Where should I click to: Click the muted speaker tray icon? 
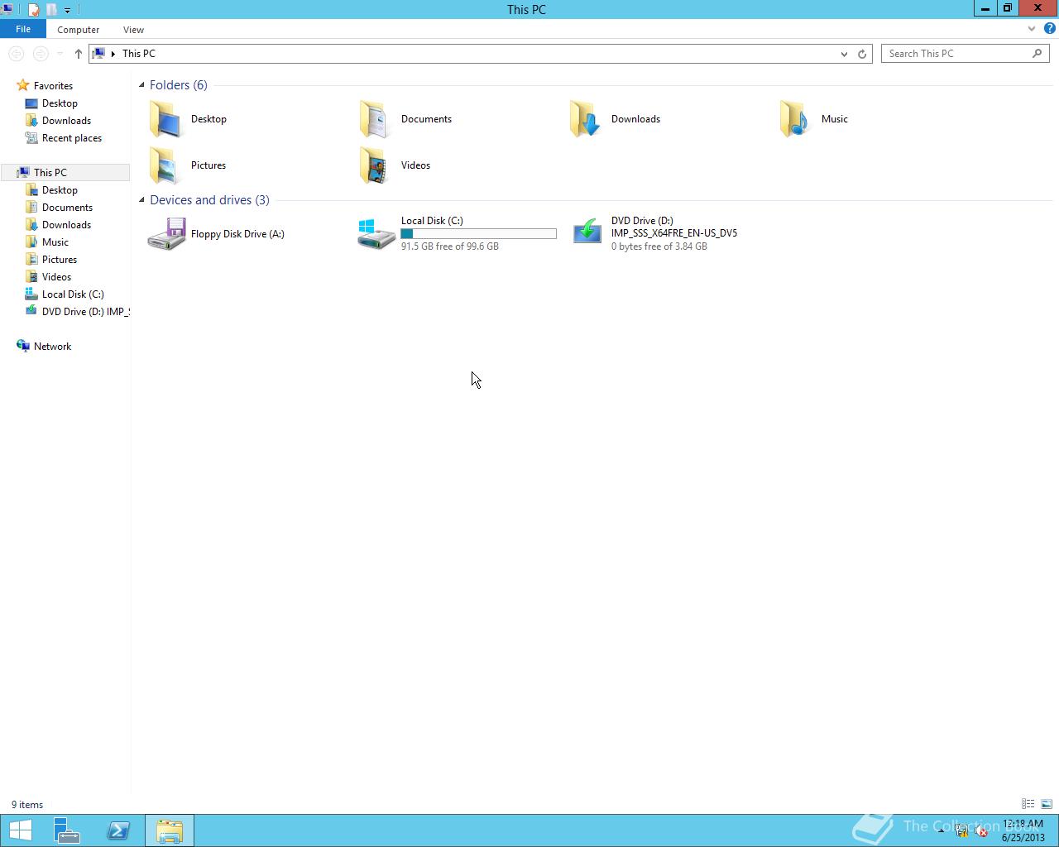pos(981,831)
